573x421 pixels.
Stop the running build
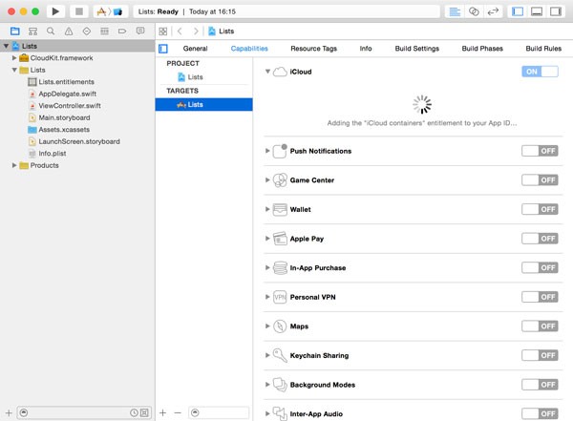tap(79, 11)
